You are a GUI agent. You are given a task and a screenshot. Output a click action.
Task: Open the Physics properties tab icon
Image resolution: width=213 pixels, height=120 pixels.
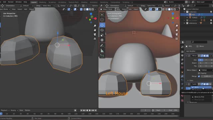click(x=182, y=84)
